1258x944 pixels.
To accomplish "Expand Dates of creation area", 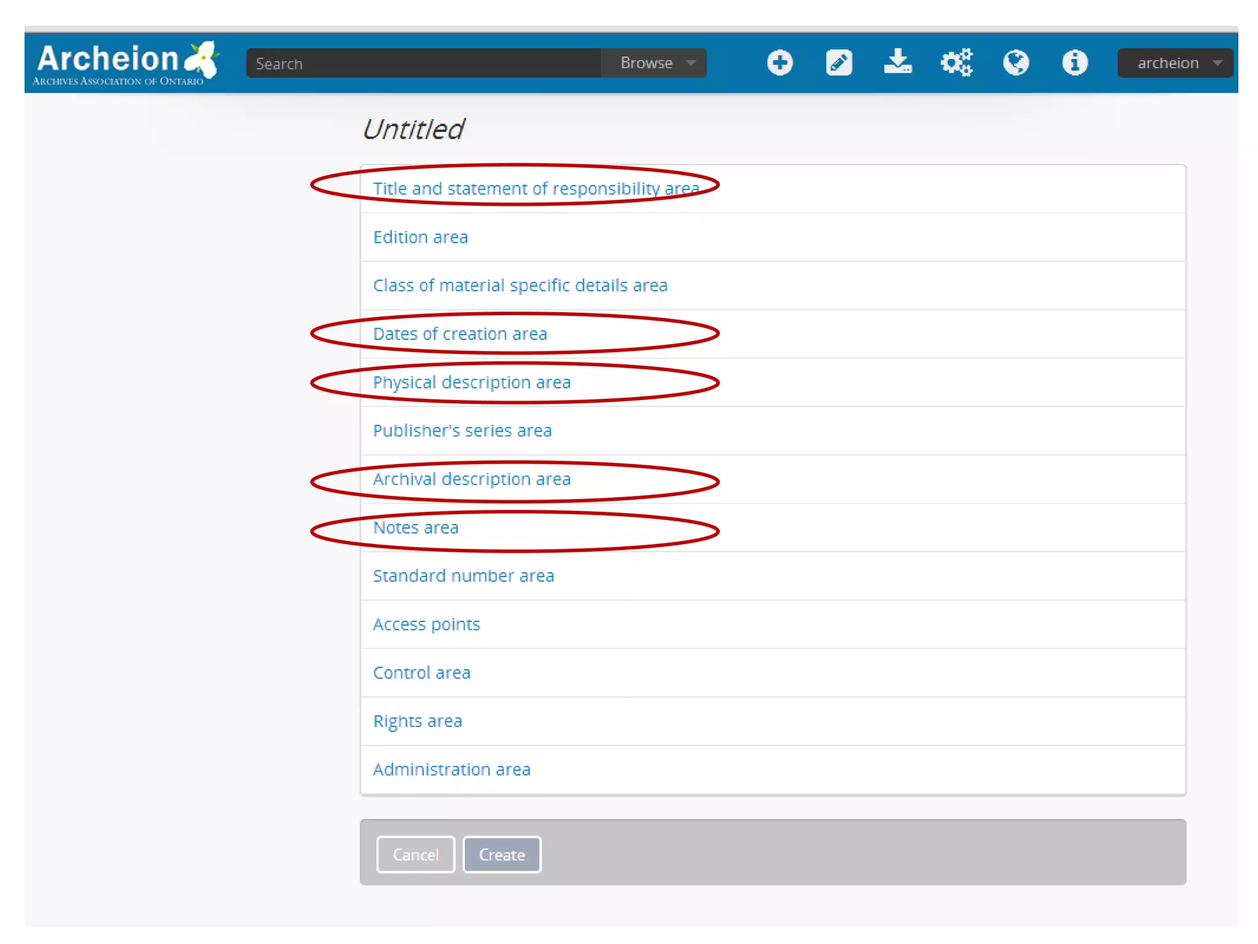I will [x=459, y=334].
